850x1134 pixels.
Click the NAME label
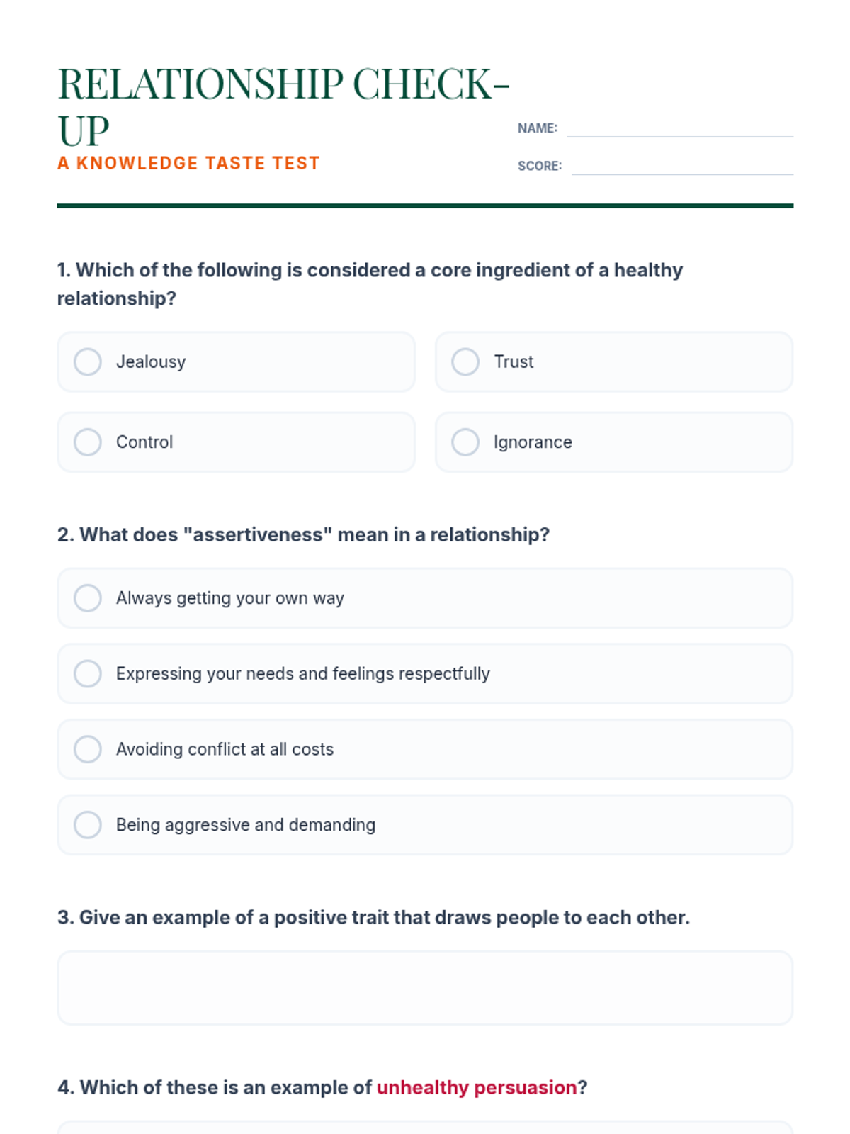coord(537,128)
